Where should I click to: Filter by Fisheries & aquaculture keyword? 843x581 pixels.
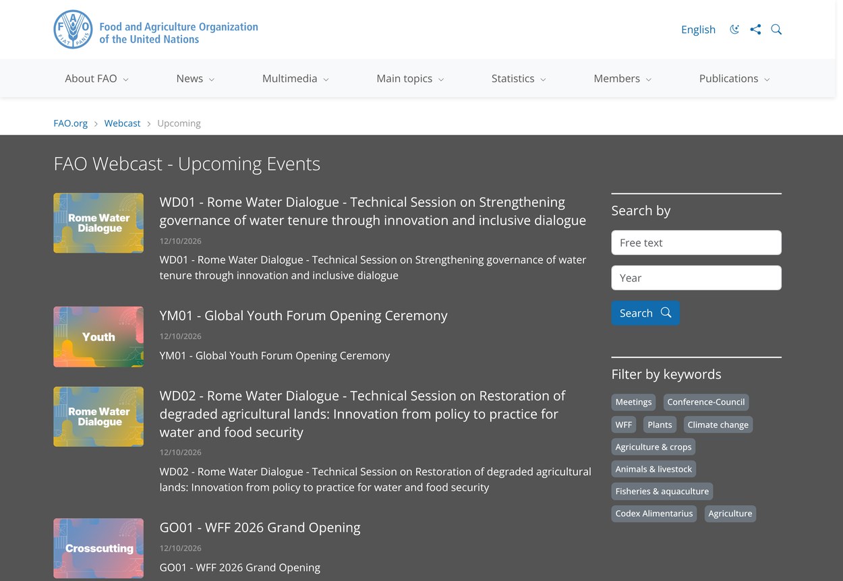(662, 491)
